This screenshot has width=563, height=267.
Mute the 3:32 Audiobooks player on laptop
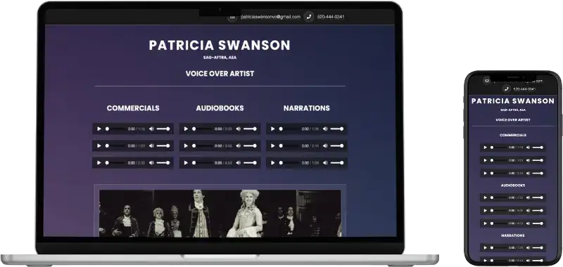point(238,129)
